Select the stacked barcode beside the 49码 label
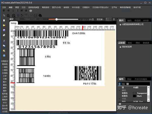This screenshot has height=114, width=152. [26, 57]
